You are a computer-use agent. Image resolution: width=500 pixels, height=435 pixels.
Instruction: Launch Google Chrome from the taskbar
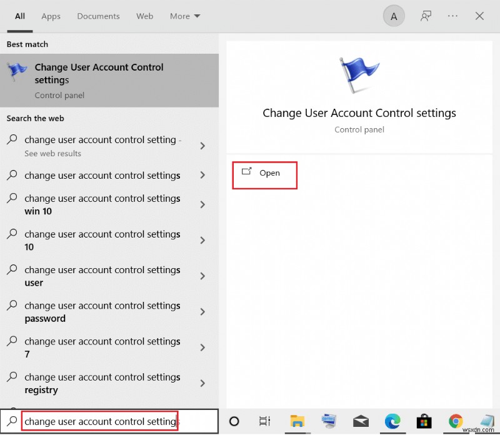pos(456,422)
